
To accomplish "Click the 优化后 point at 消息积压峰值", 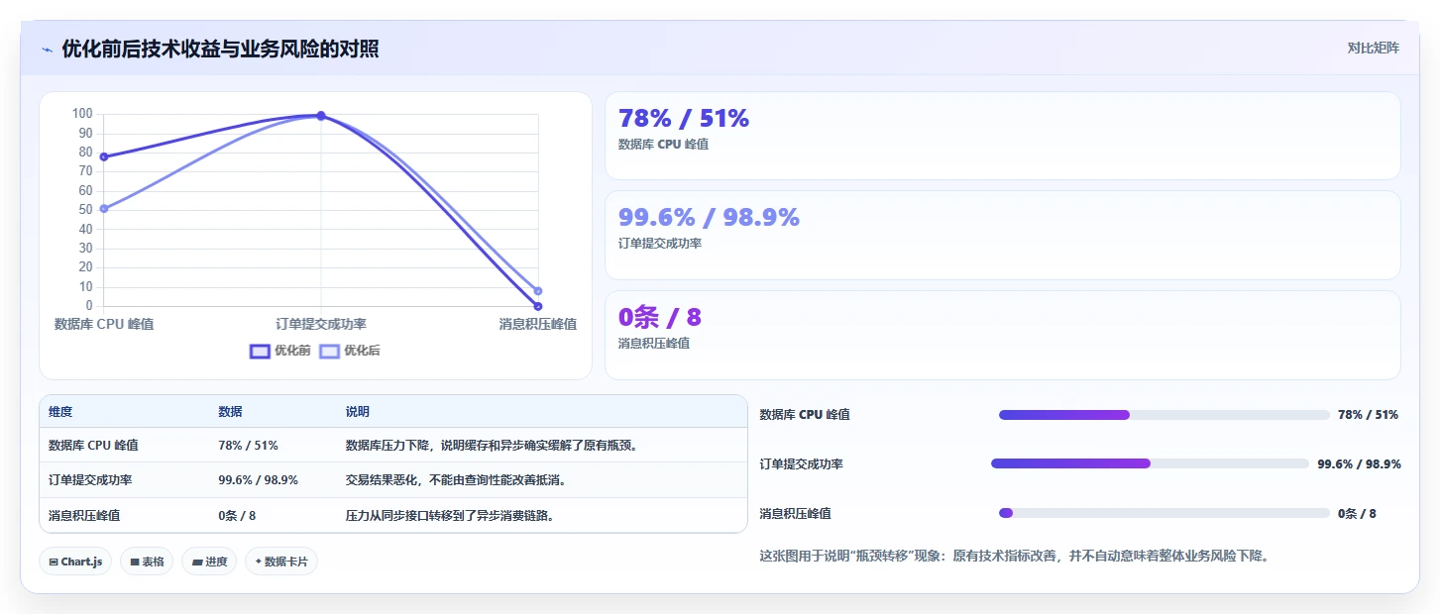I will [538, 291].
